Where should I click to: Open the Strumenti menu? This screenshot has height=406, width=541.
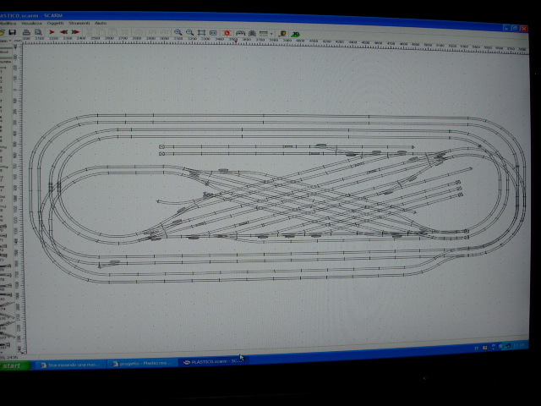[79, 23]
